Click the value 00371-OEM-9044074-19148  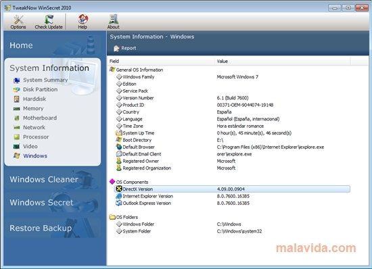pyautogui.click(x=245, y=105)
